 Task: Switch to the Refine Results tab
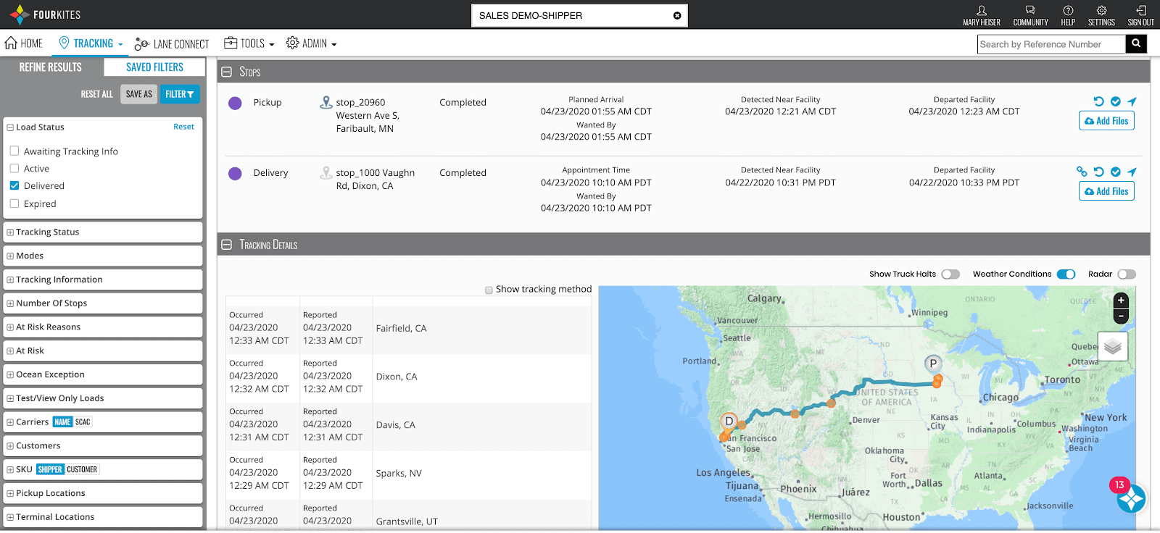(x=51, y=67)
